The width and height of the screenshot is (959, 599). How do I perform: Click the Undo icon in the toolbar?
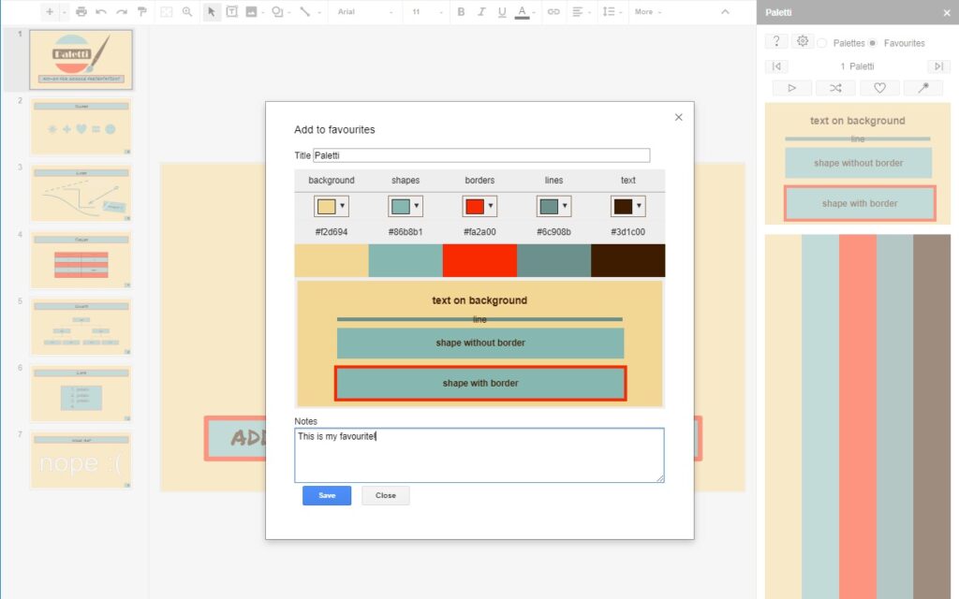click(x=101, y=12)
